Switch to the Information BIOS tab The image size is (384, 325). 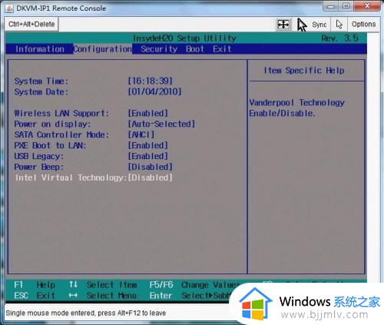click(x=40, y=49)
